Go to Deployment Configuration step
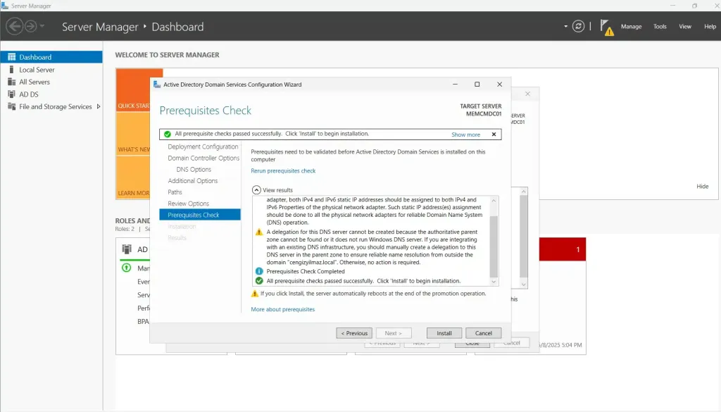This screenshot has height=412, width=721. tap(203, 146)
